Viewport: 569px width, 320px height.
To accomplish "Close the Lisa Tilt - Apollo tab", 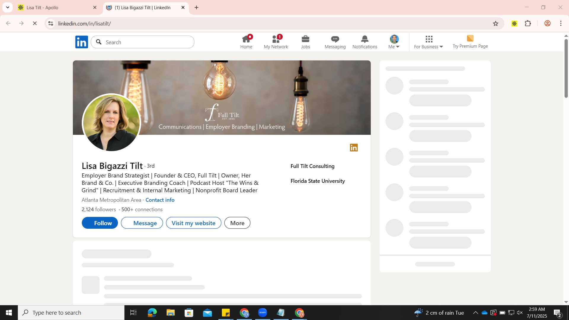I will (x=95, y=8).
